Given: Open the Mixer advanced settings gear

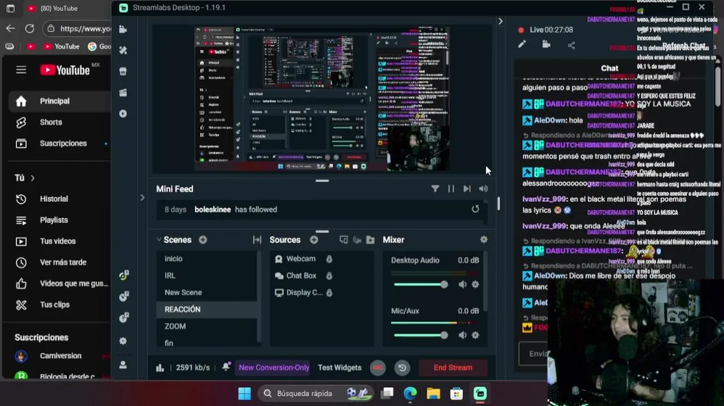Looking at the screenshot, I should point(484,240).
